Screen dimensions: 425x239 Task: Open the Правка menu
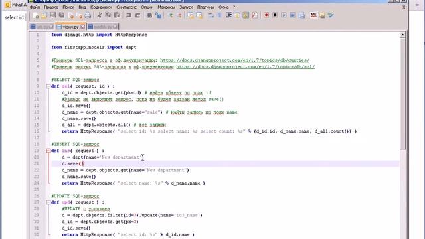[51, 7]
